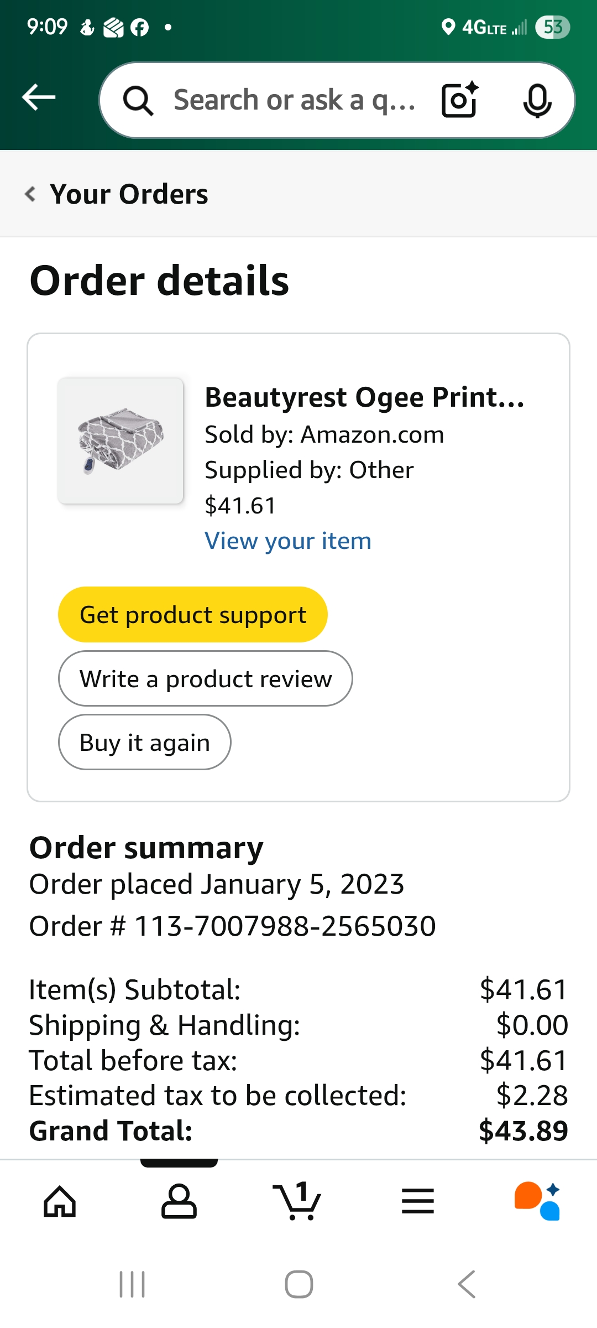Open Beautyrest Ogee Print product title
The image size is (597, 1328).
point(365,397)
